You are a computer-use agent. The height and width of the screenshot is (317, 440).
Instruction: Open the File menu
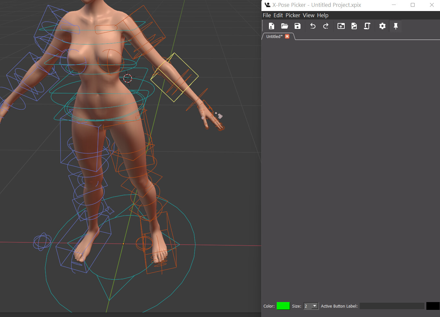(267, 15)
